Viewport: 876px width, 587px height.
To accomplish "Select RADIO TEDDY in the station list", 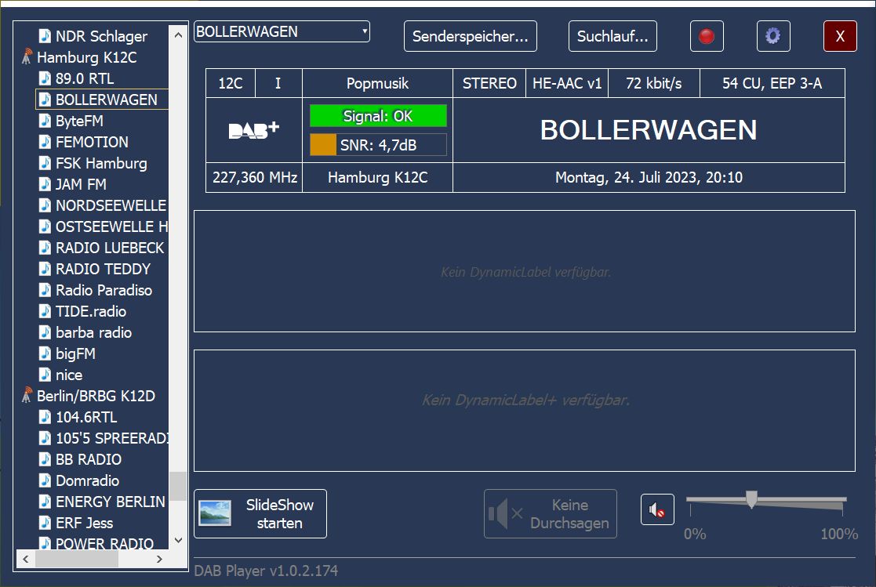I will coord(103,269).
